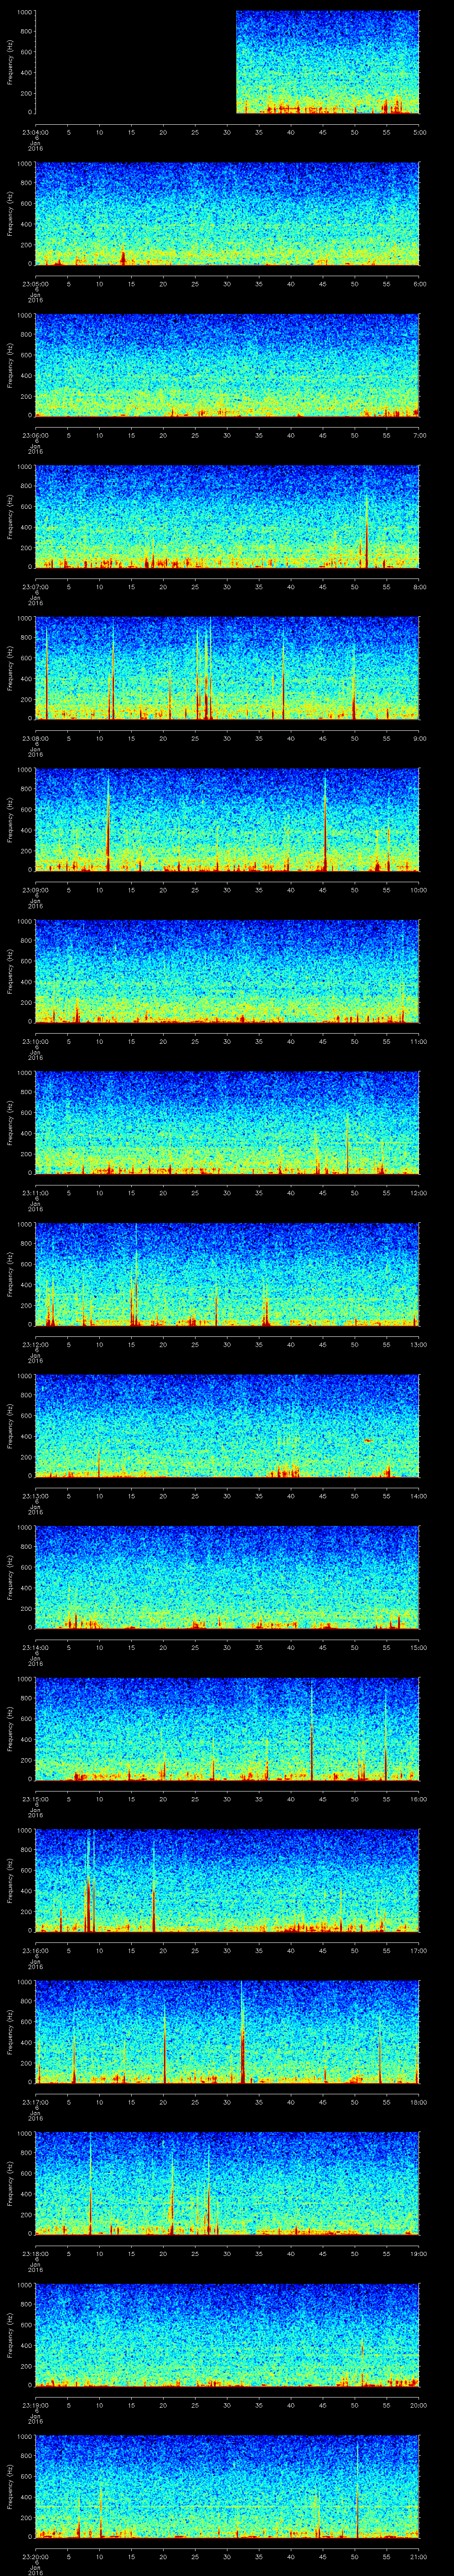This screenshot has height=2576, width=454.
Task: Click the spectrogram panel starting at 23:09:00
Action: [x=227, y=820]
